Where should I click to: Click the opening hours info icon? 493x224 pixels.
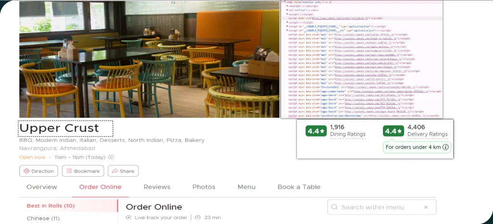click(111, 157)
